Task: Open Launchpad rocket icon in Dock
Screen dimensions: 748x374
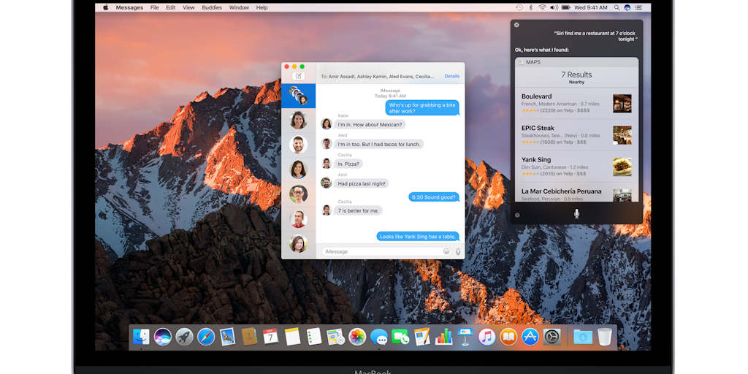Action: [184, 337]
